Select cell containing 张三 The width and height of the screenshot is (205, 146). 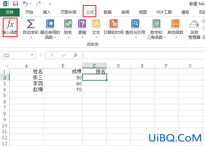(27, 77)
